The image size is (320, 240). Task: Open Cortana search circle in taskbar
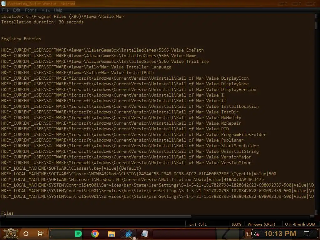(26, 234)
